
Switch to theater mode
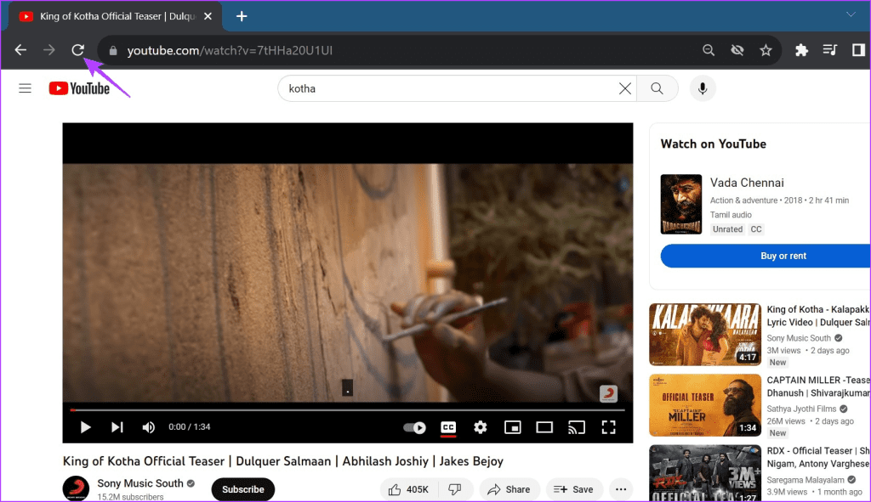tap(544, 427)
